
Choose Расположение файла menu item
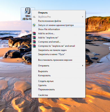pos(58,21)
